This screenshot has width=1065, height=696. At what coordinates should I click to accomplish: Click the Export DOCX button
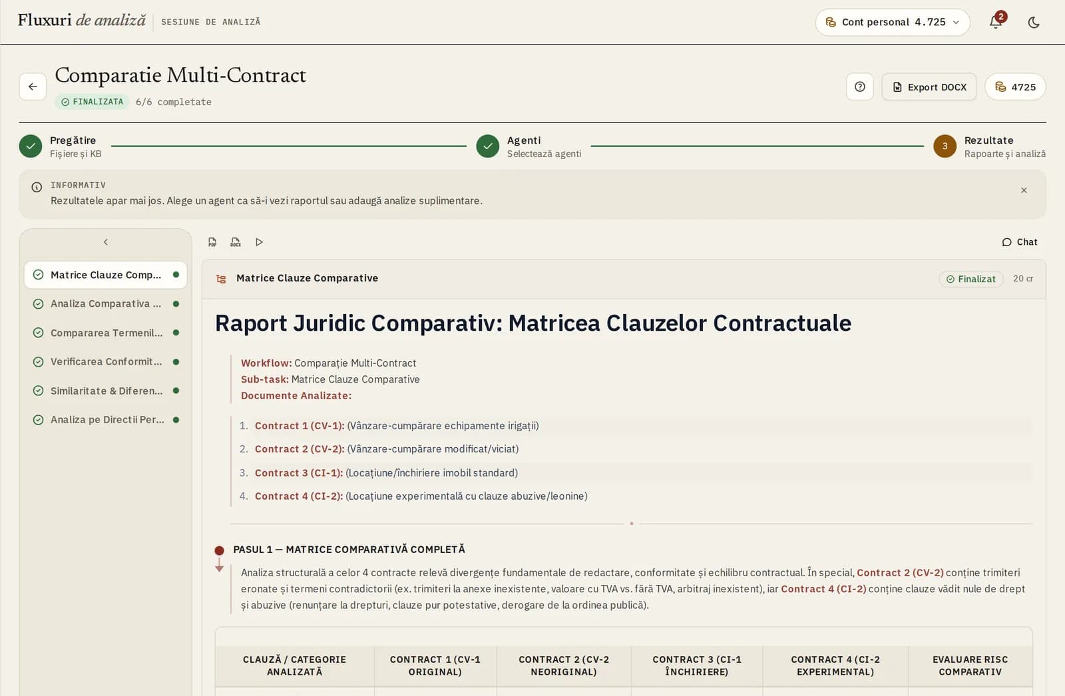[929, 87]
